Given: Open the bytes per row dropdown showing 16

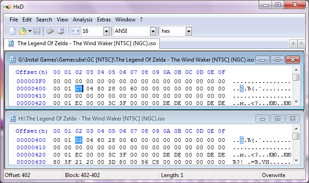Looking at the screenshot, I should [106, 31].
